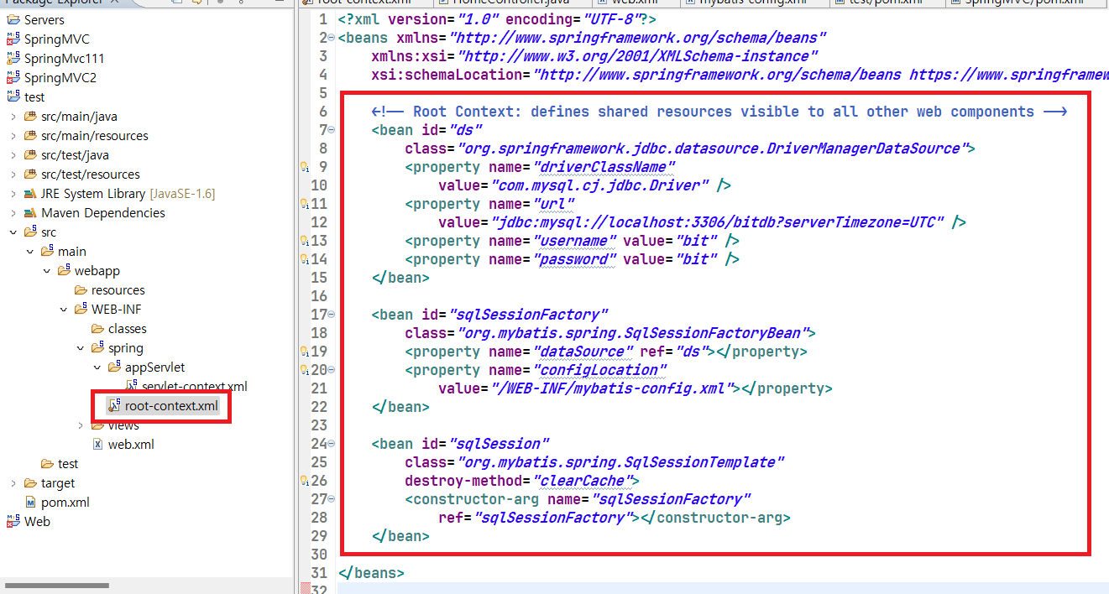The width and height of the screenshot is (1109, 594).
Task: Click the "com.mysql.cj.jdbc.Driver" value in editor
Action: point(599,185)
